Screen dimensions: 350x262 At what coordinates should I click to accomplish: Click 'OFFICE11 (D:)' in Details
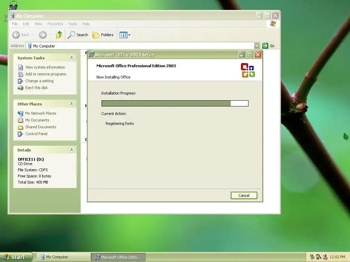click(31, 159)
